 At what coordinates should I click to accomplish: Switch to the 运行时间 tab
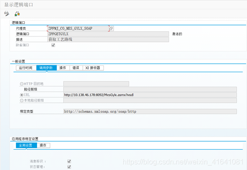tap(26, 68)
